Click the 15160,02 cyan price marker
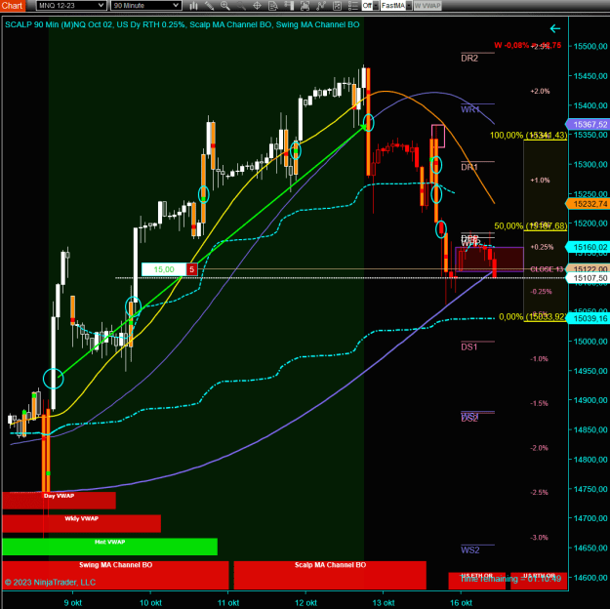Image resolution: width=610 pixels, height=609 pixels. point(589,247)
